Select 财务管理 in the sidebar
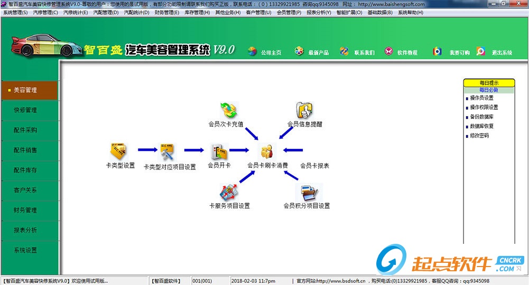Viewport: 529px width, 285px height. pyautogui.click(x=30, y=210)
